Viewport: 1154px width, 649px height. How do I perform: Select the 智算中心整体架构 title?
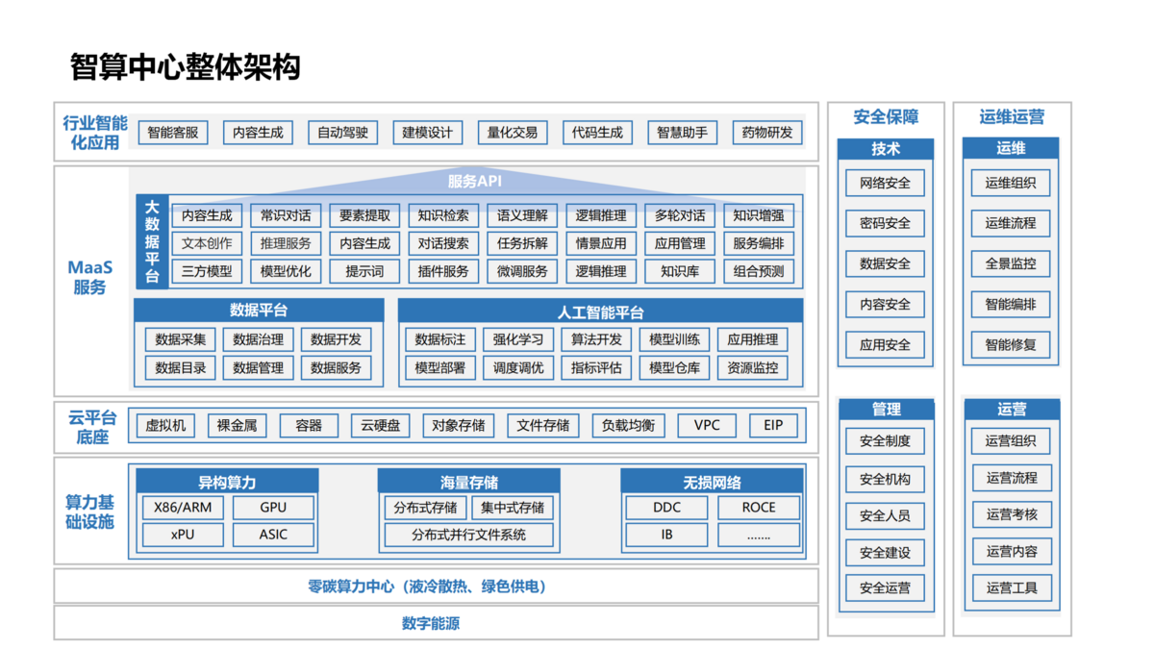coord(185,67)
